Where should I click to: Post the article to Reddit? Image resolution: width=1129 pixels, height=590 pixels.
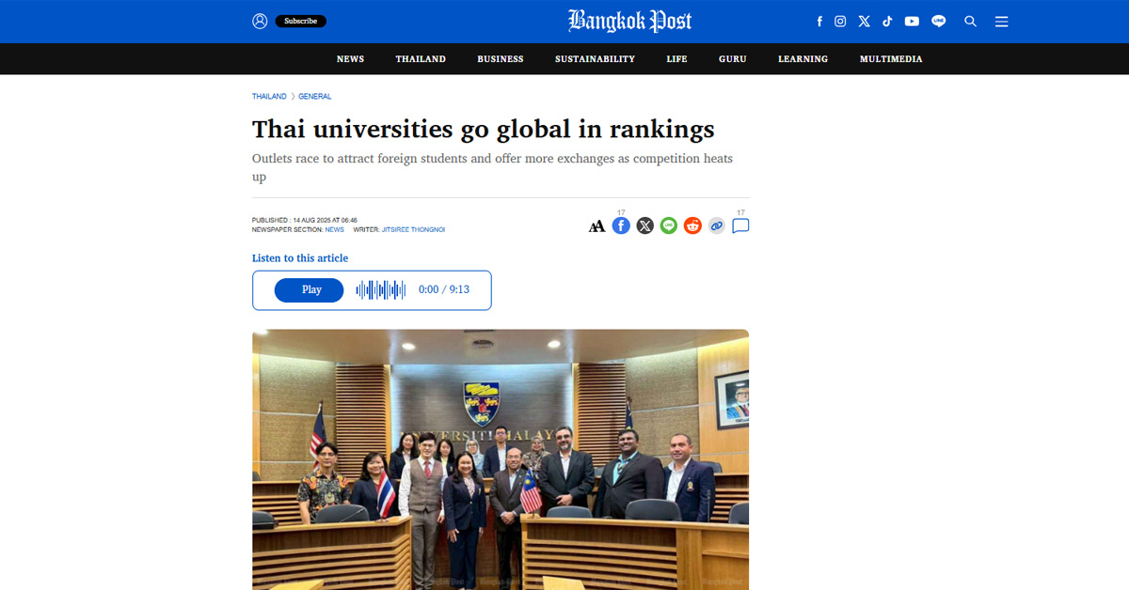[x=692, y=225]
